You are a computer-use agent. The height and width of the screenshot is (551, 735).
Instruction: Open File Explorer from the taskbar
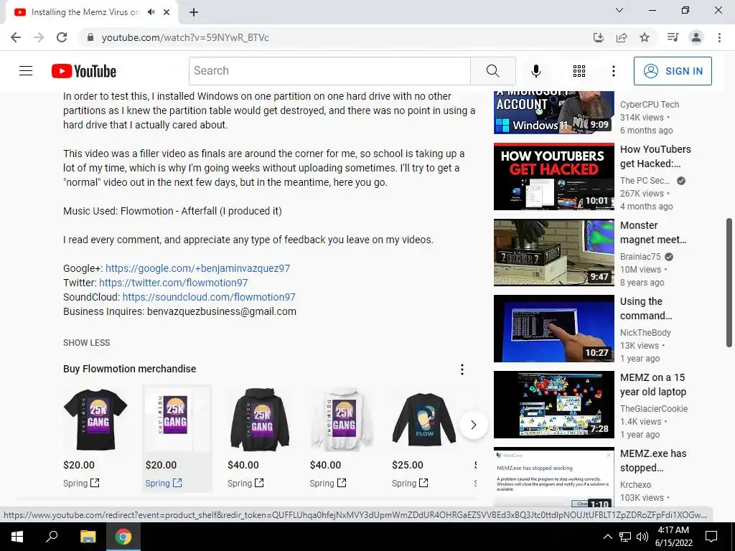(x=88, y=537)
